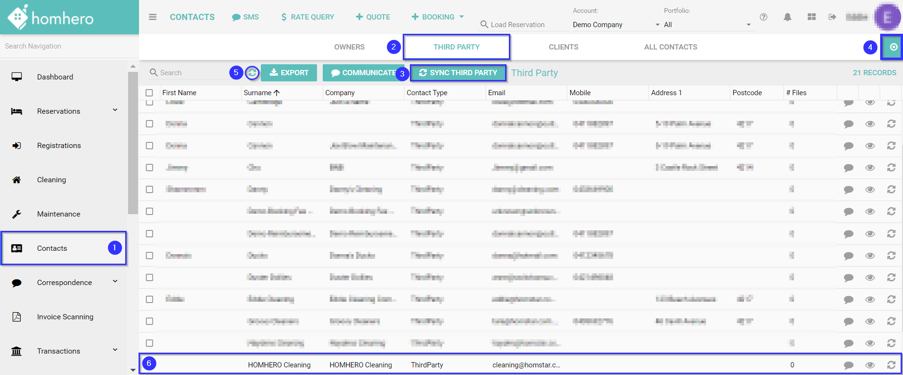
Task: Switch to the Owners tab
Action: [x=349, y=47]
